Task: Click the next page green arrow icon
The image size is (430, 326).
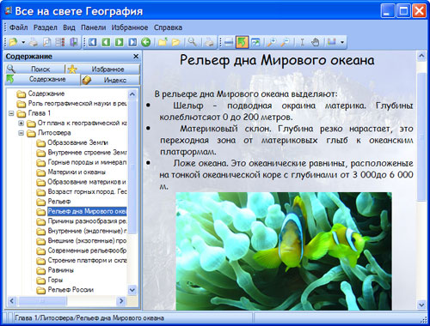Action: point(119,42)
